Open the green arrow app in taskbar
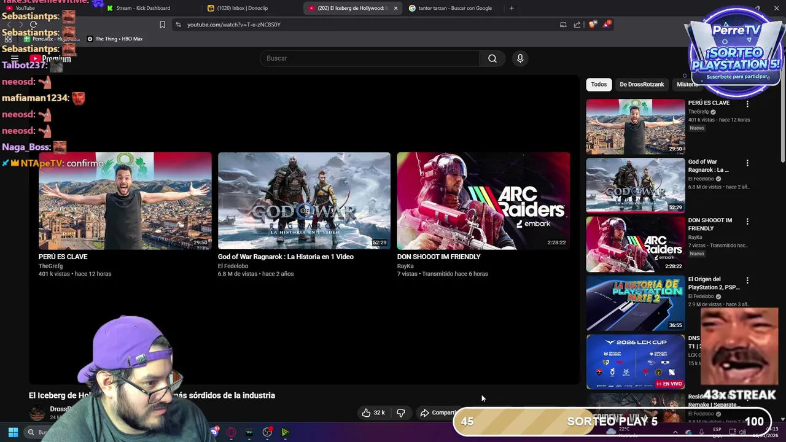Image resolution: width=786 pixels, height=442 pixels. point(286,432)
